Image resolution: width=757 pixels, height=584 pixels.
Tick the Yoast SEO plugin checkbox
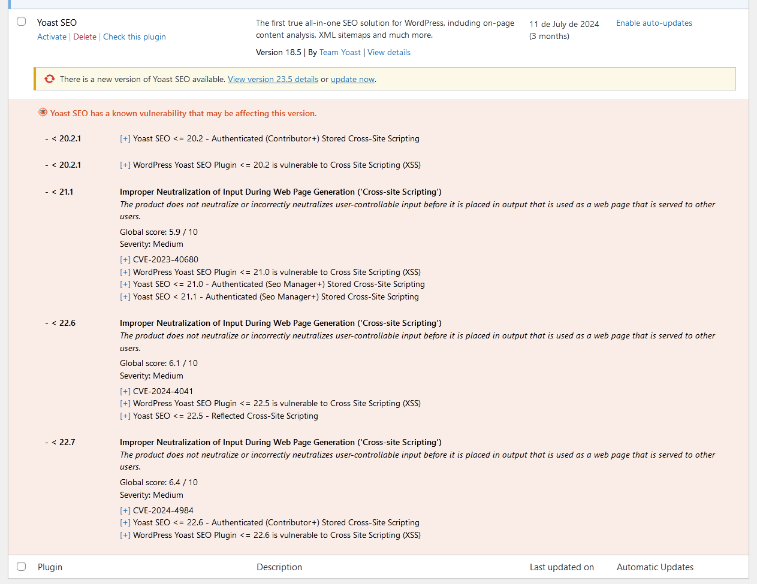tap(22, 22)
